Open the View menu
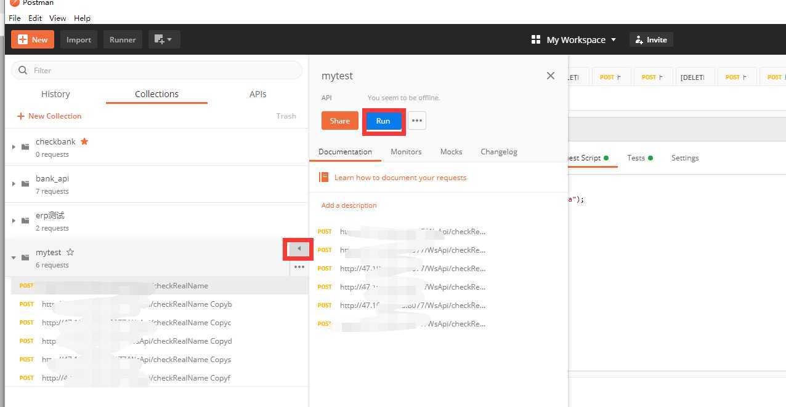 tap(58, 18)
